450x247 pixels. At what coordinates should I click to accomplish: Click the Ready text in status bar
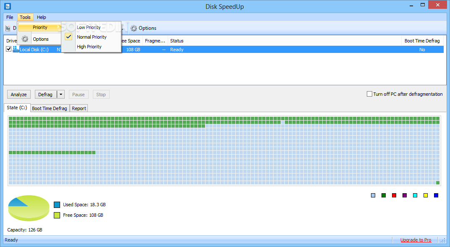click(x=11, y=240)
